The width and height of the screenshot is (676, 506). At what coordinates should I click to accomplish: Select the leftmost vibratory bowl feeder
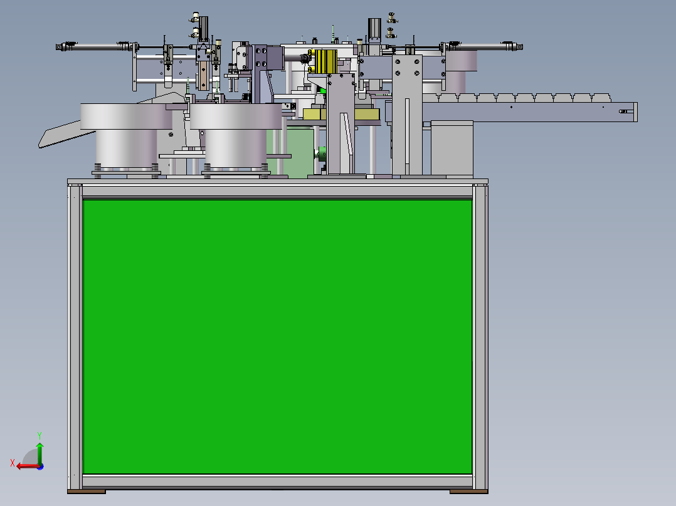[x=126, y=137]
